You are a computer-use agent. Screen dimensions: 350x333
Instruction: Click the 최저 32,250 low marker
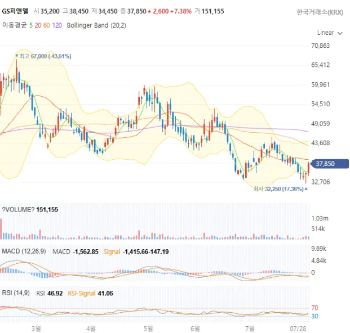tap(281, 189)
